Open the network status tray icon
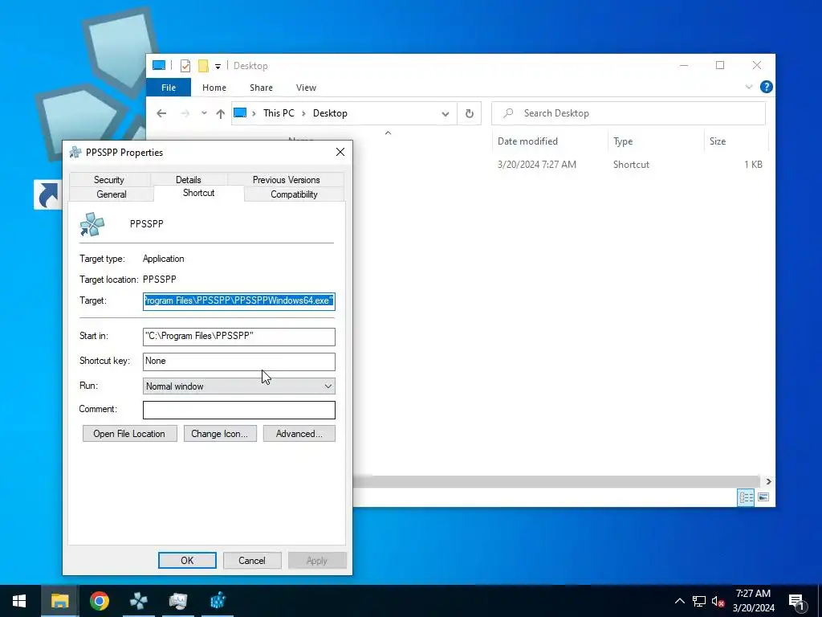The image size is (822, 617). (x=699, y=601)
